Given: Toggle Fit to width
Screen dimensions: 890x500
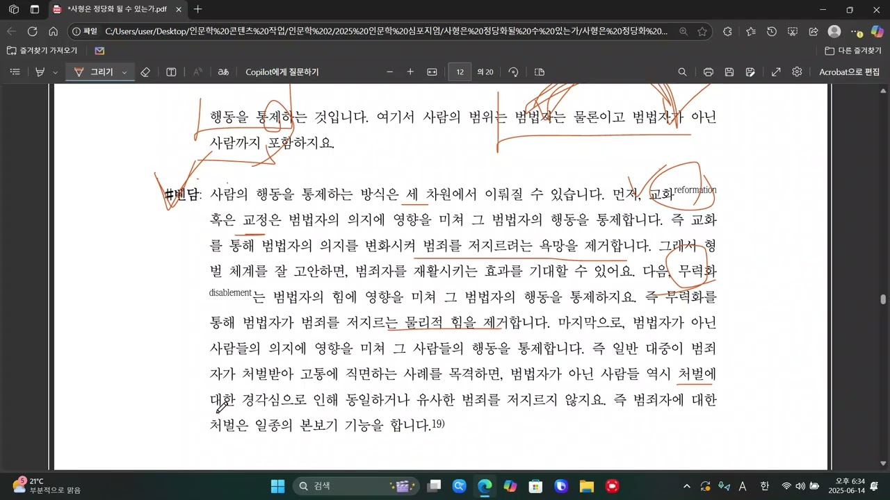Looking at the screenshot, I should point(432,72).
